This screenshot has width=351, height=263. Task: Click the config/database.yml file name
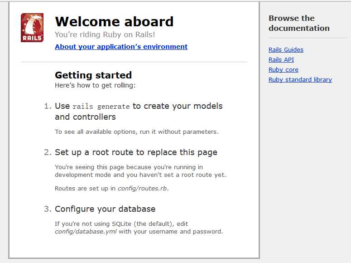coord(86,231)
